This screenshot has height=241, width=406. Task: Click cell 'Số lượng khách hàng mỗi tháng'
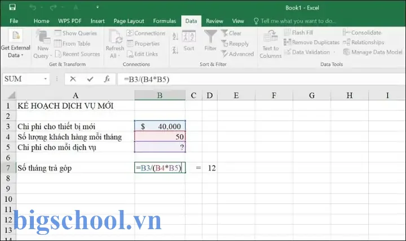coord(76,136)
